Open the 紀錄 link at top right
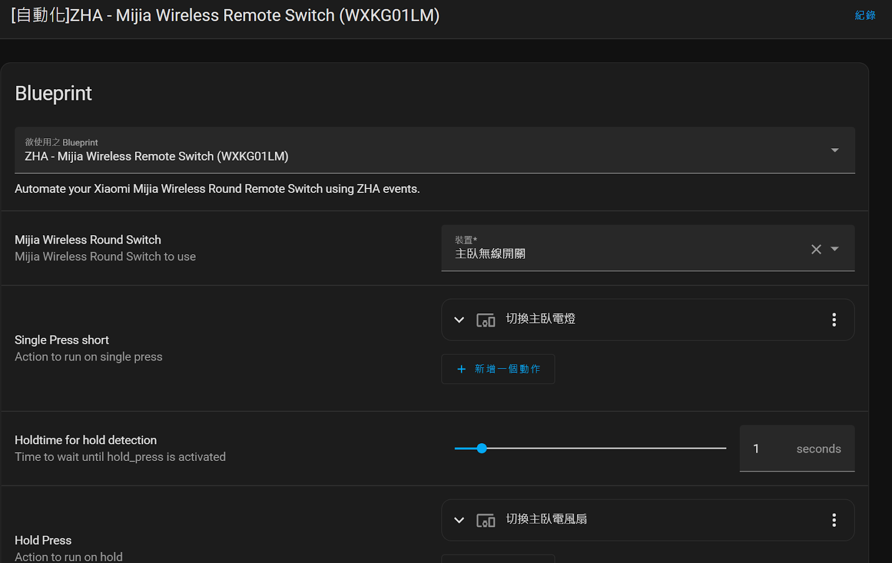 [865, 15]
